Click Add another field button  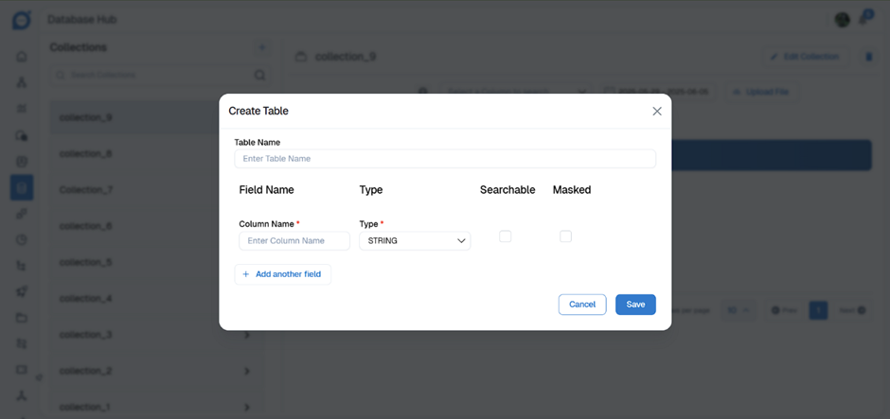pyautogui.click(x=283, y=274)
